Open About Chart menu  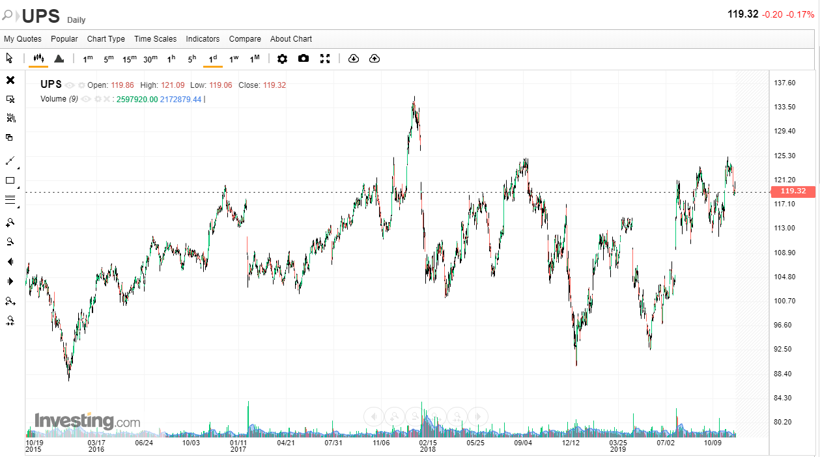coord(291,39)
